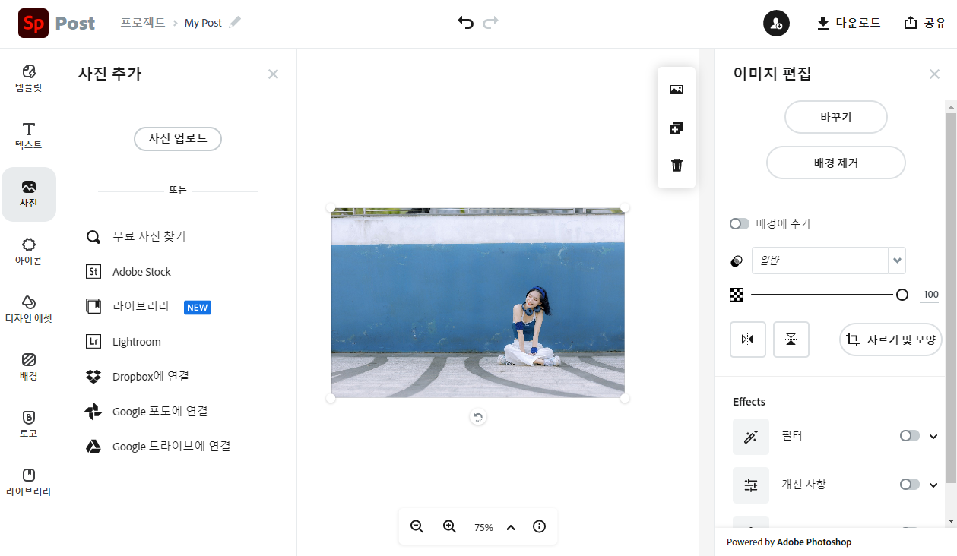Image resolution: width=957 pixels, height=556 pixels.
Task: Choose Adobe Stock source
Action: [141, 272]
